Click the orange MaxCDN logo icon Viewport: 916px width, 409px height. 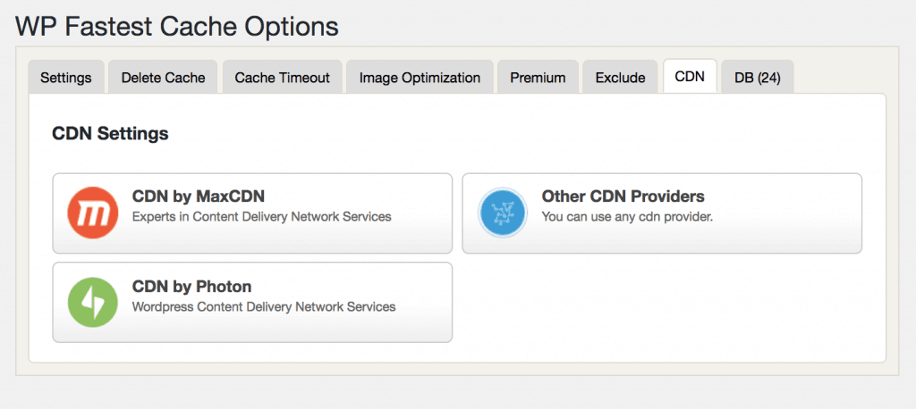[93, 213]
